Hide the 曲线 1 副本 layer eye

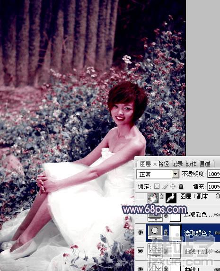tap(140, 251)
